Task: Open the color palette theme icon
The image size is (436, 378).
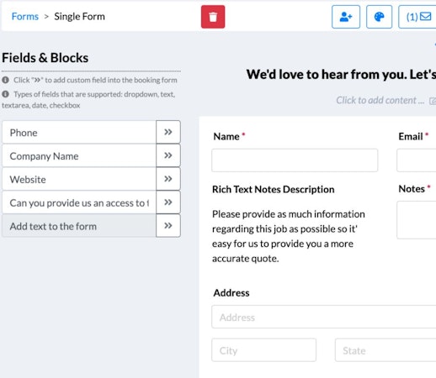Action: coord(379,17)
